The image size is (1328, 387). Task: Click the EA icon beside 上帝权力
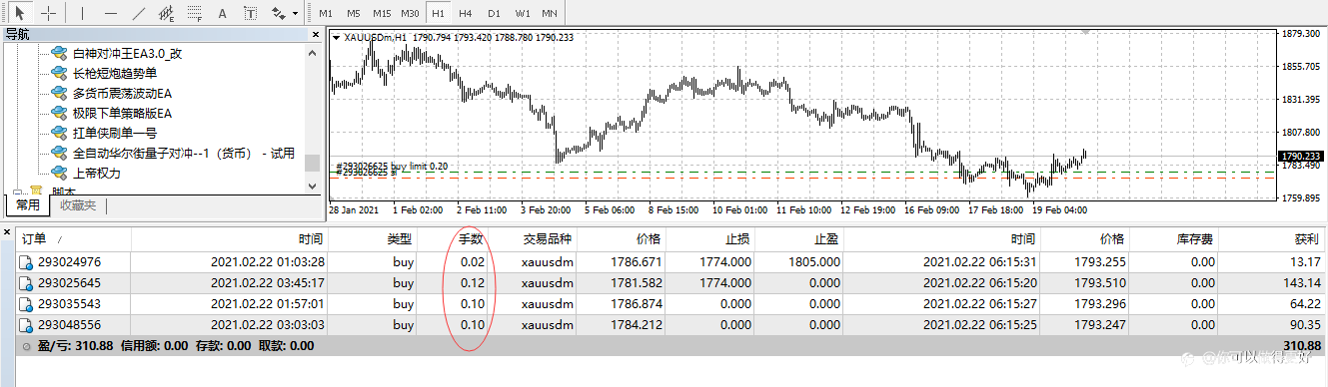pyautogui.click(x=59, y=173)
